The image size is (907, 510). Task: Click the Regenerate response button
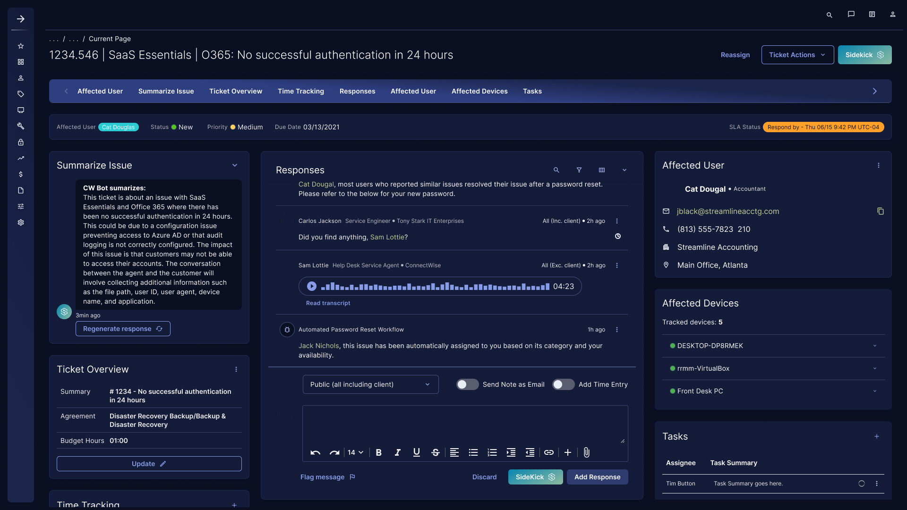click(123, 329)
